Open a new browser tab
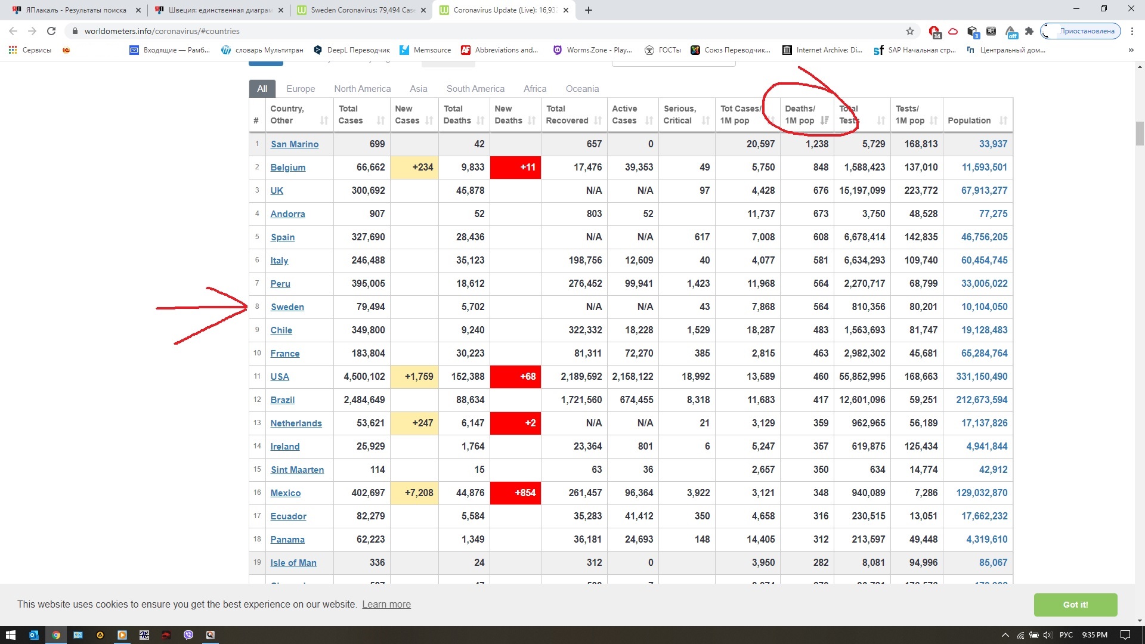This screenshot has width=1145, height=644. [x=589, y=10]
